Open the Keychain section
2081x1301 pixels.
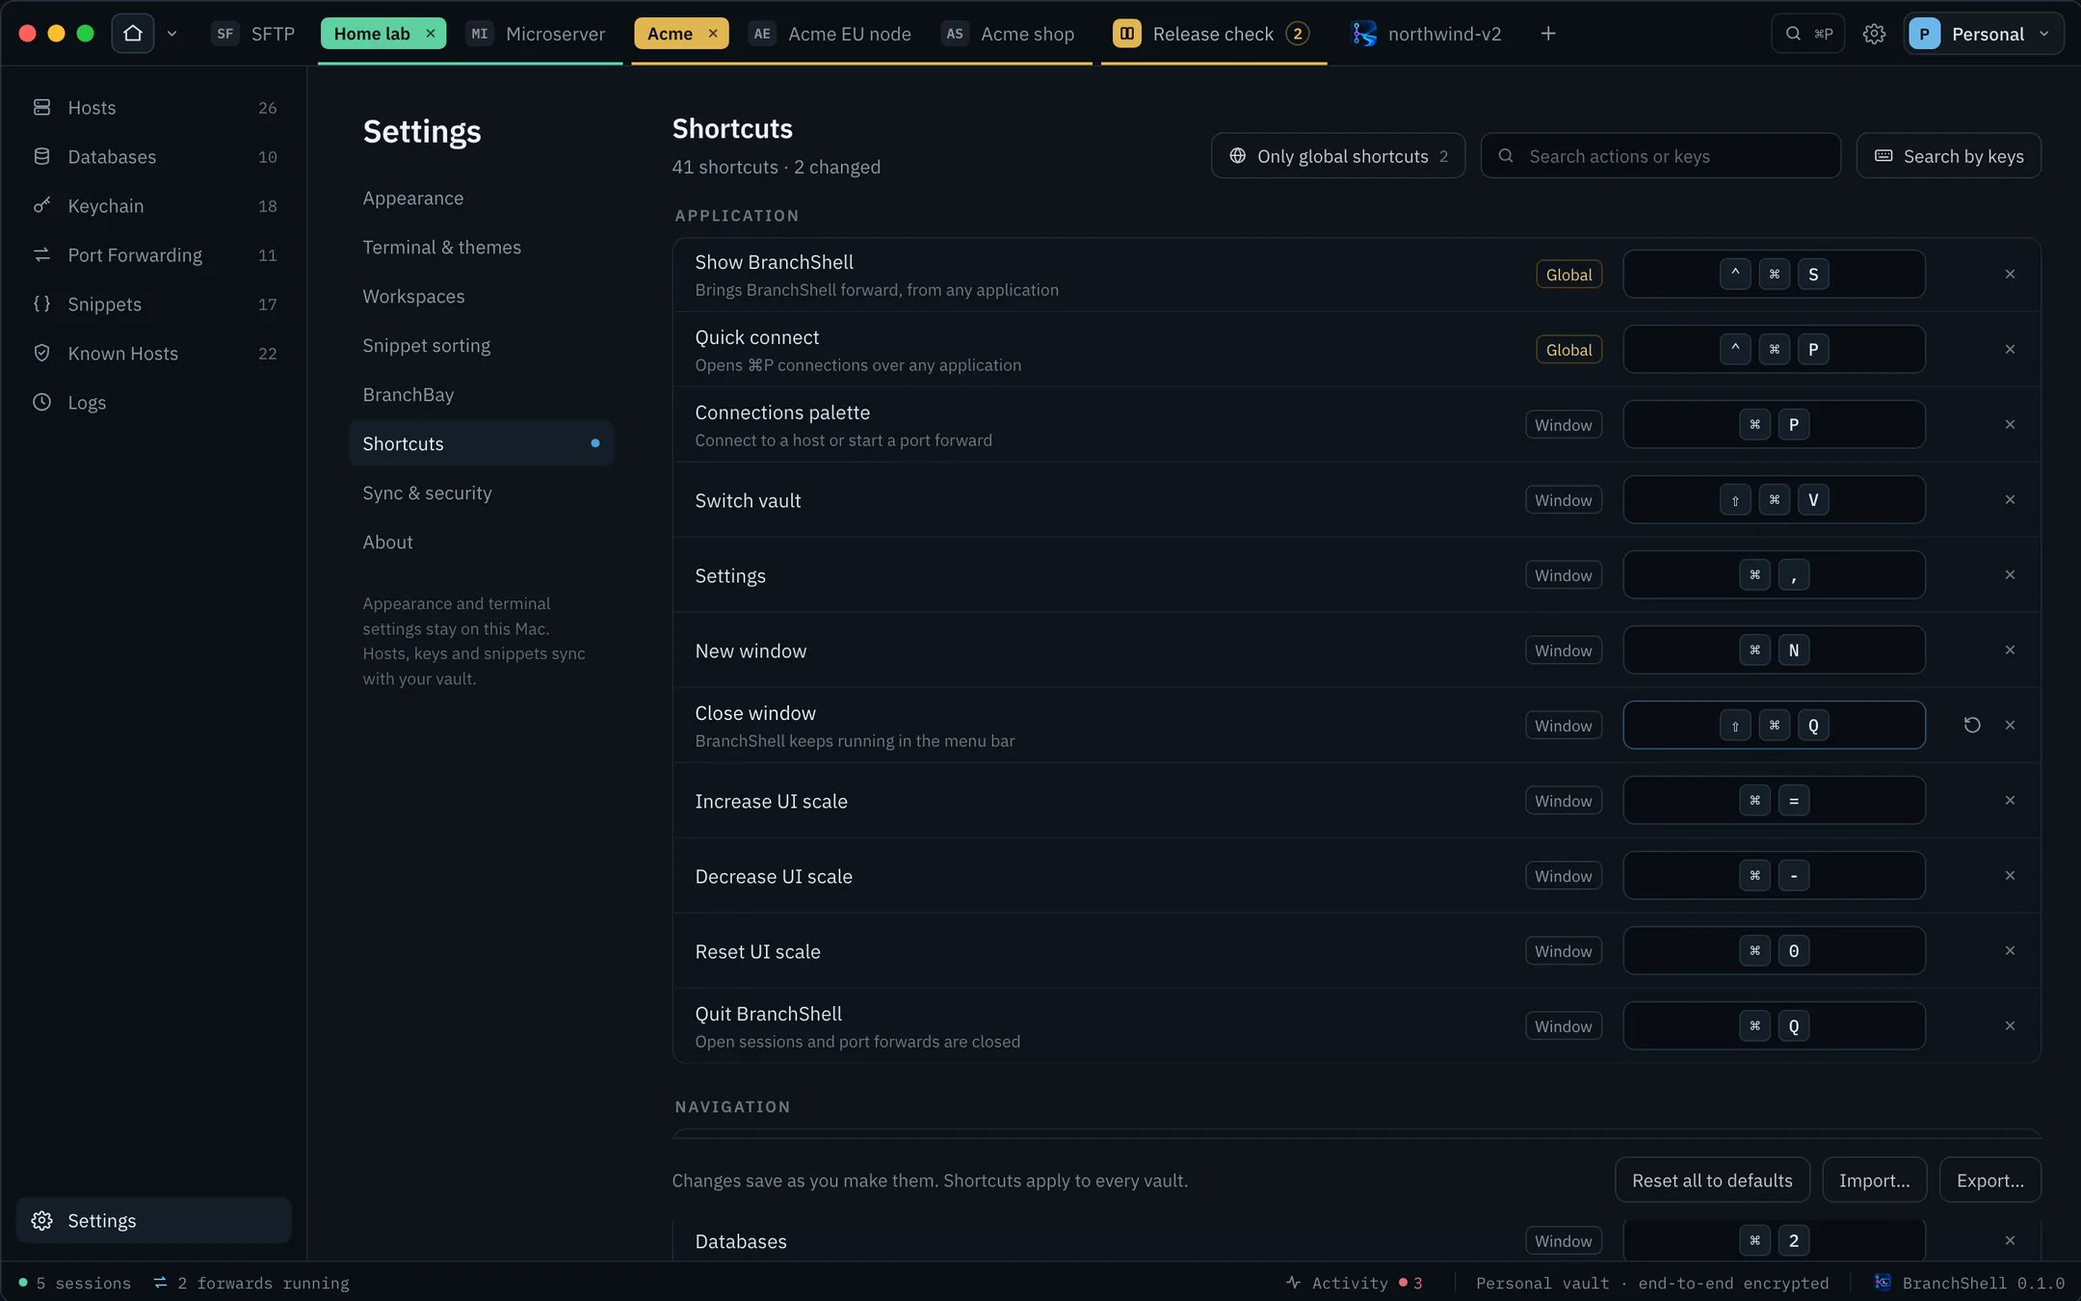[x=154, y=206]
